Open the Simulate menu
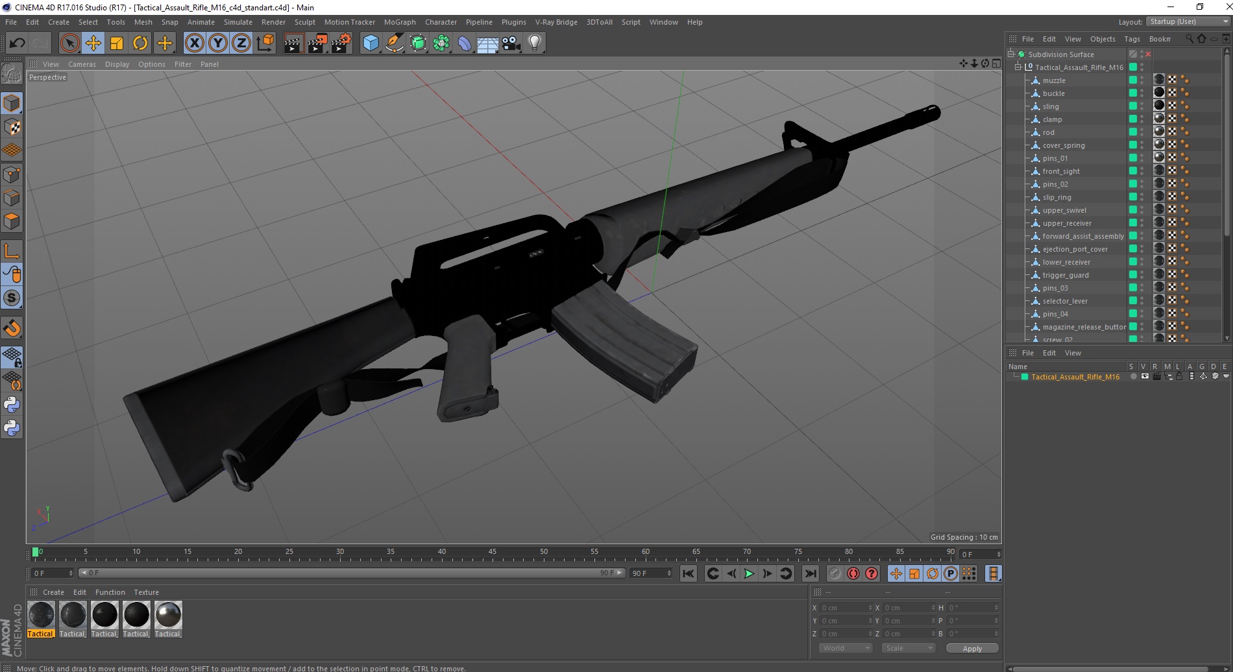 238,22
